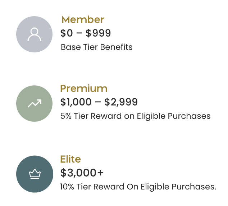This screenshot has height=206, width=228.
Task: Click the $3,000+ spend threshold
Action: pos(82,173)
